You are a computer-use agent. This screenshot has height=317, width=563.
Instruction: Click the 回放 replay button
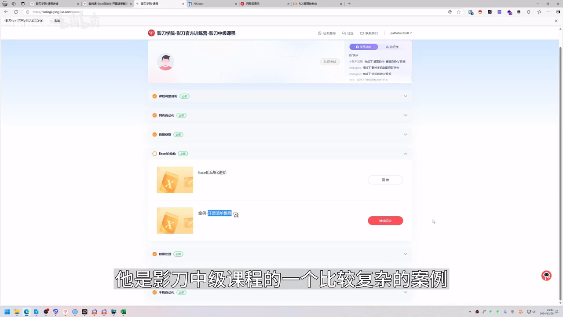385,180
